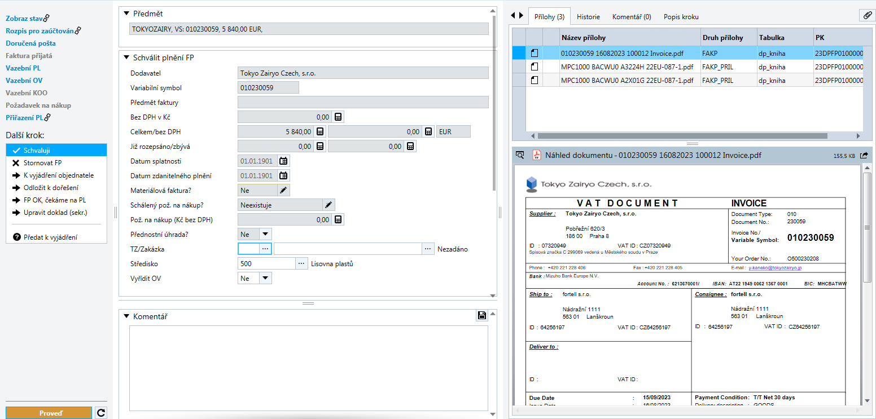Sort by Název přílohy column header
Viewport: 876px width, 419px height.
[630, 38]
